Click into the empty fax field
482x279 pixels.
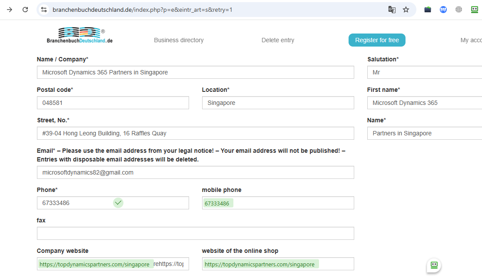point(195,233)
